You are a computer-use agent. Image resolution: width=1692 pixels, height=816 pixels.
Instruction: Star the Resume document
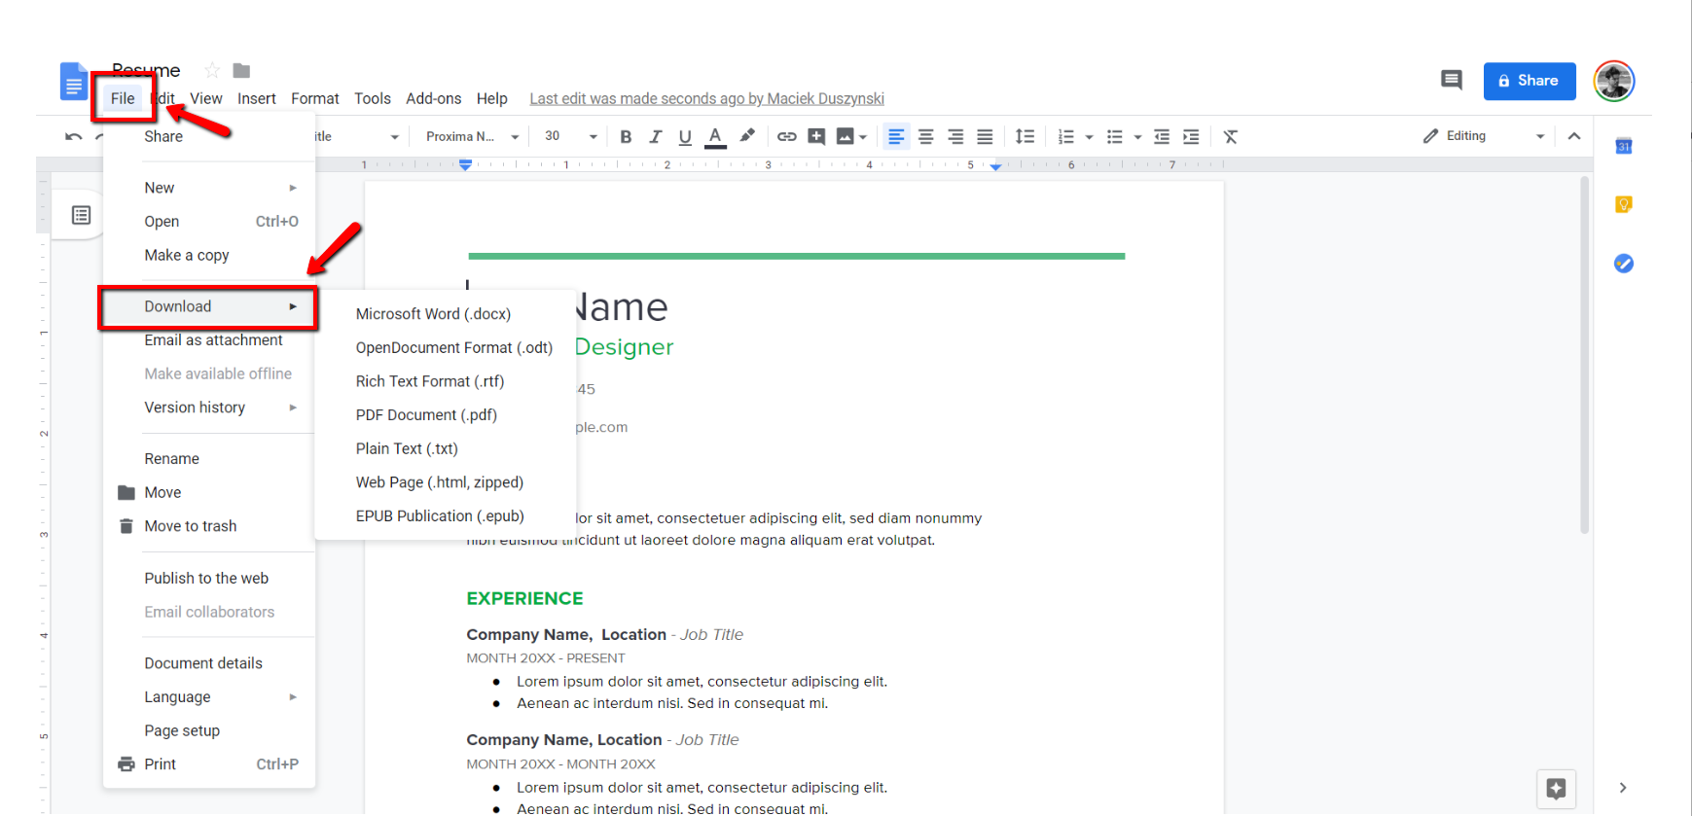212,70
